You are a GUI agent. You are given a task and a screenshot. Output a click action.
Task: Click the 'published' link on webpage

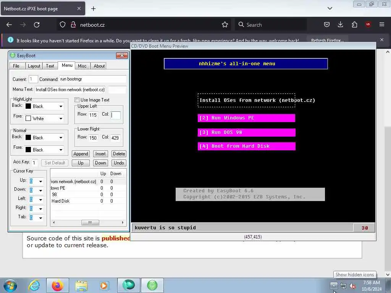click(x=116, y=238)
